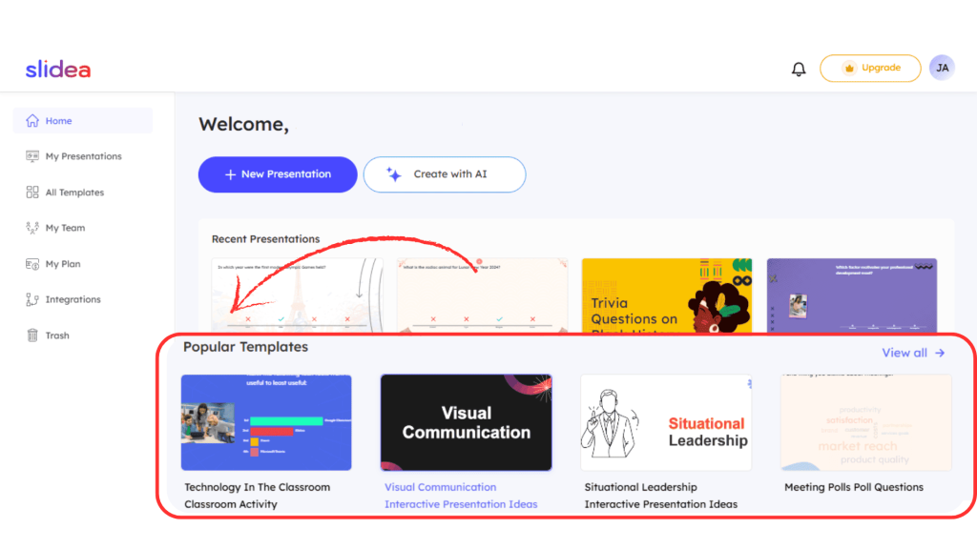The height and width of the screenshot is (549, 977).
Task: Click the Slidea logo
Action: (58, 69)
